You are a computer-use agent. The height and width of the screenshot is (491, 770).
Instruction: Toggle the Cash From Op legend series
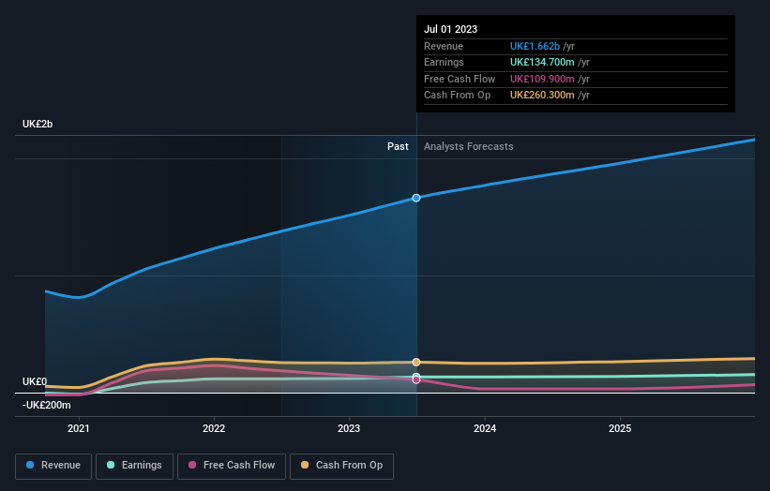(341, 466)
